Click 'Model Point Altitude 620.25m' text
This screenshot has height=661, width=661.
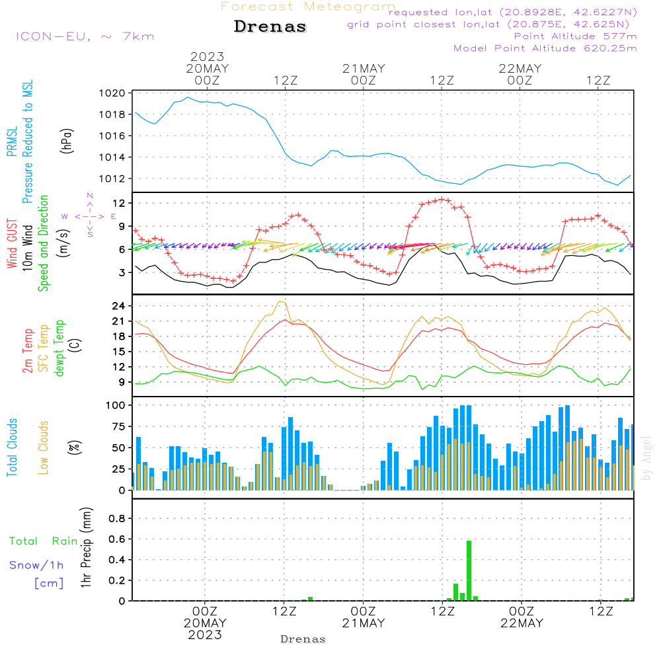[545, 48]
